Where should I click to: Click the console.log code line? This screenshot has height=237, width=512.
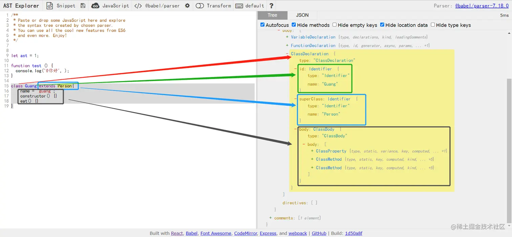click(42, 71)
